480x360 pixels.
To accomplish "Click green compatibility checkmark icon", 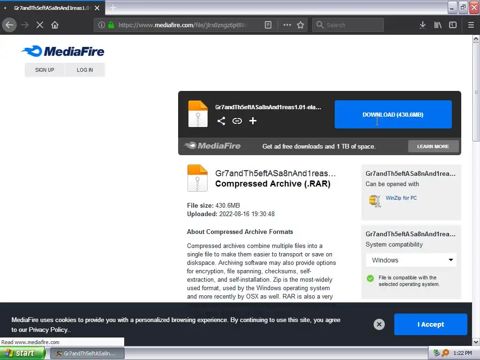I will 370,278.
